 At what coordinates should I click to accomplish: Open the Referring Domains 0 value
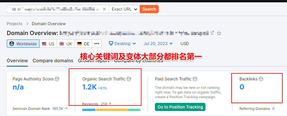(x=273, y=109)
